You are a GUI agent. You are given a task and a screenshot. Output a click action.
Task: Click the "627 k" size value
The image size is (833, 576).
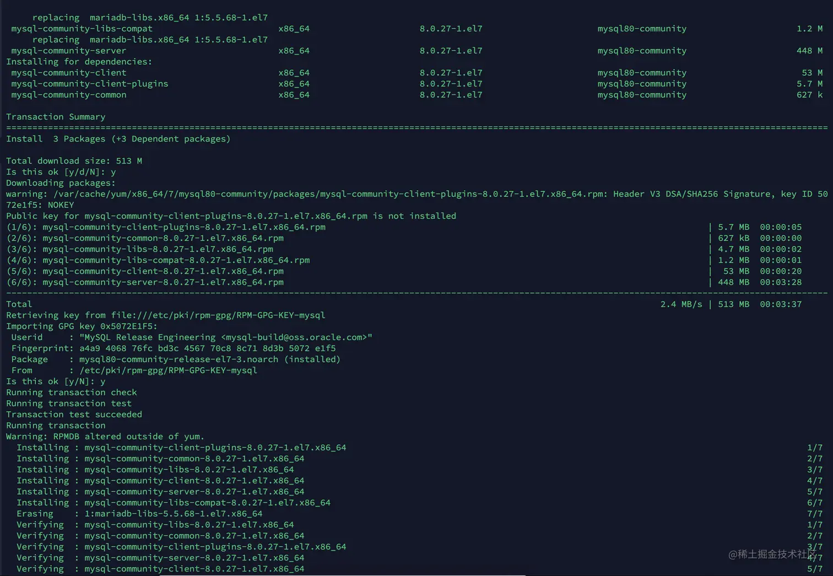(809, 95)
